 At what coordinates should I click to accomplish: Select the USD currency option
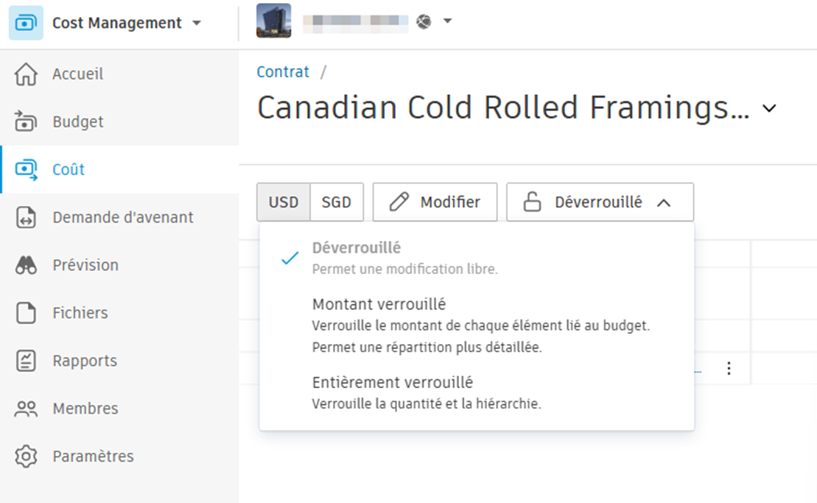[283, 201]
